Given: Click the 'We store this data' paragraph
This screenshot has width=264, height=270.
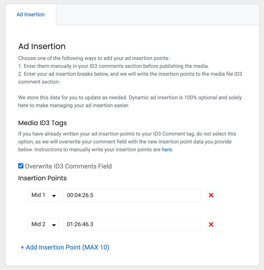Looking at the screenshot, I should [x=130, y=101].
